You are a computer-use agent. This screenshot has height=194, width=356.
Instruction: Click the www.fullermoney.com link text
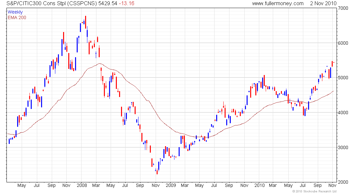tap(278, 4)
